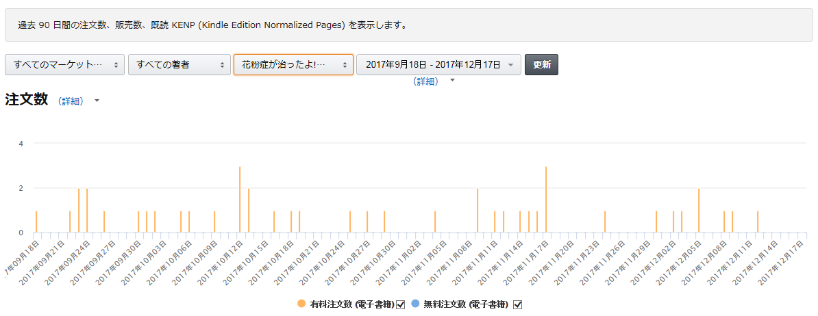Click the blue 無料注文数 legend dot
Viewport: 818px width, 316px height.
(415, 304)
